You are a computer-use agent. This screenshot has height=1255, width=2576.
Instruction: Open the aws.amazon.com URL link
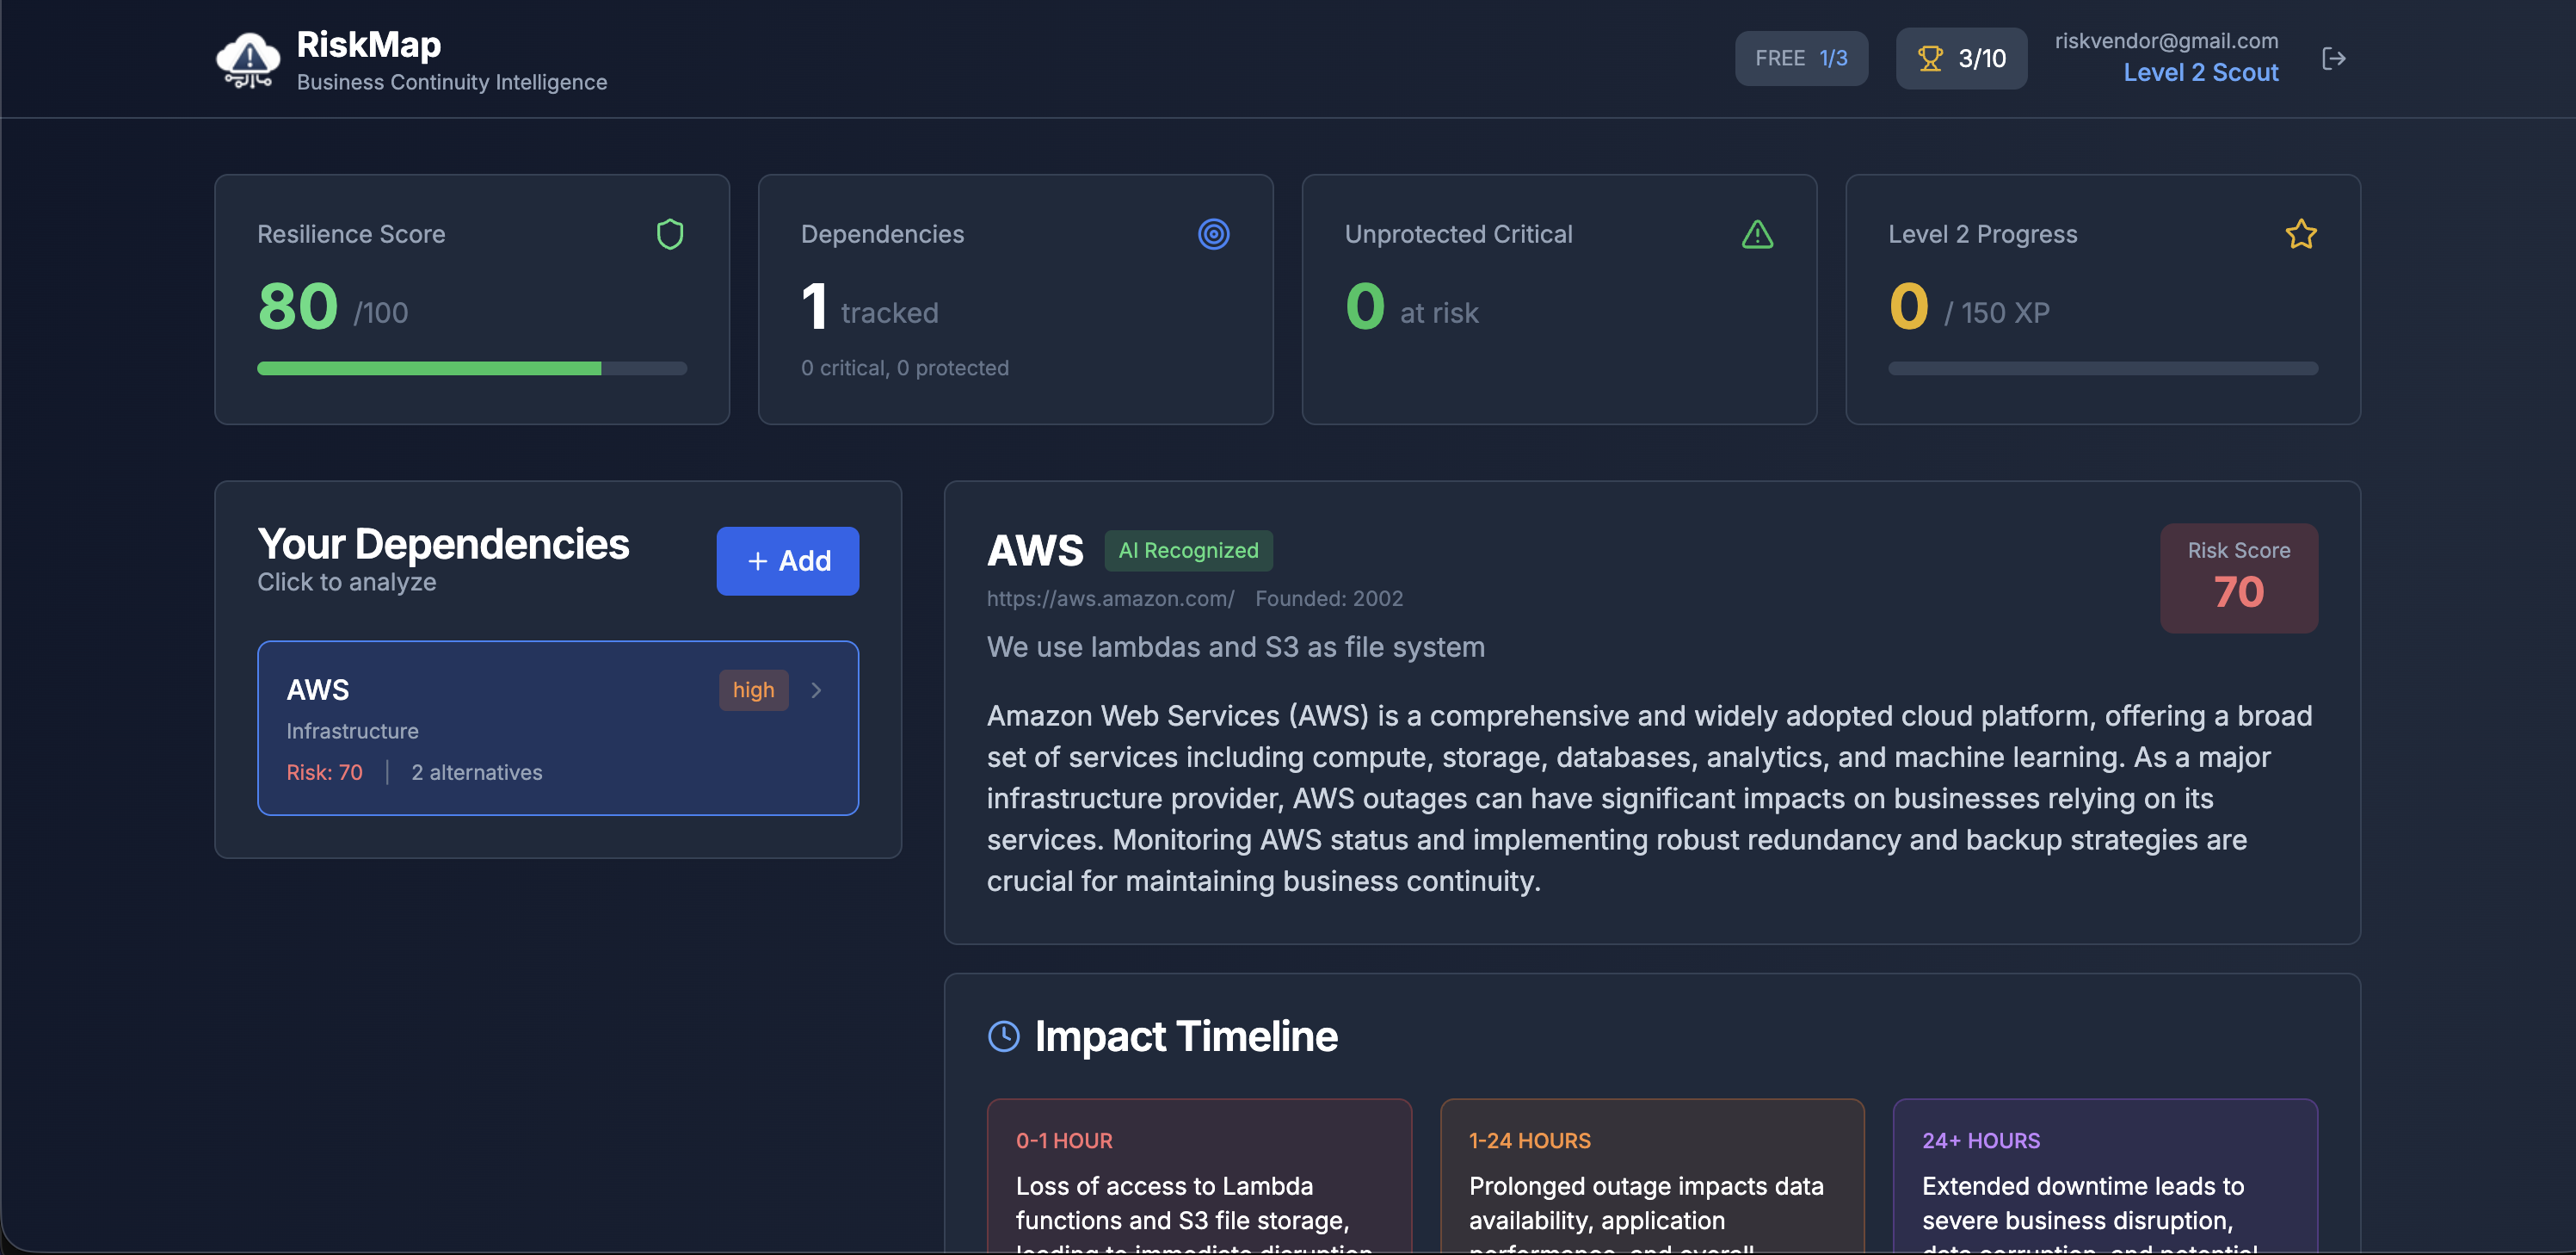pyautogui.click(x=1110, y=598)
